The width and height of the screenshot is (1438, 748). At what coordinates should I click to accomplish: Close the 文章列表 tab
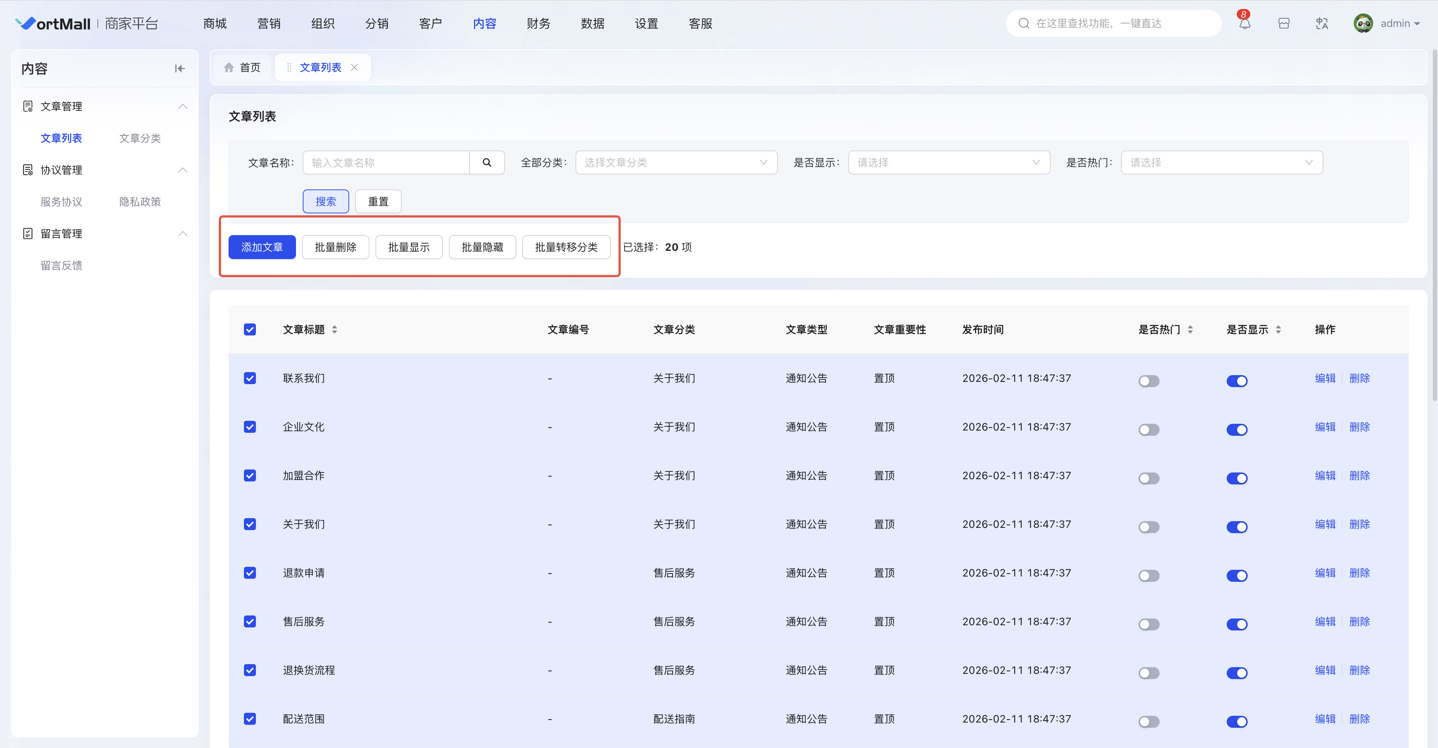pos(354,67)
